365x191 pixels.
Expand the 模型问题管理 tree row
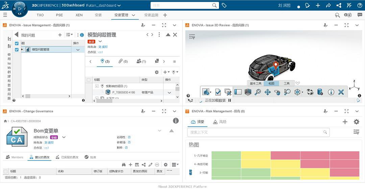[x=22, y=50]
